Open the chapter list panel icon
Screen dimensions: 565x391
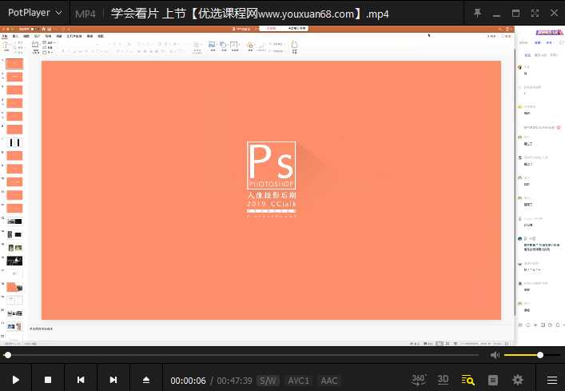coord(493,380)
